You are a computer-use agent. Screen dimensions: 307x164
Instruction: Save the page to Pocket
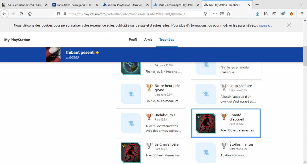222,14
